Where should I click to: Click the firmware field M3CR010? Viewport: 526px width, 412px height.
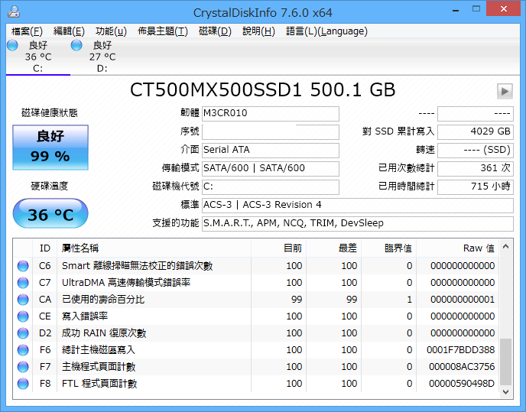pyautogui.click(x=271, y=114)
